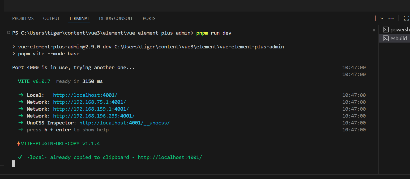Click the 'ready in 3150 ms' text

tap(79, 81)
